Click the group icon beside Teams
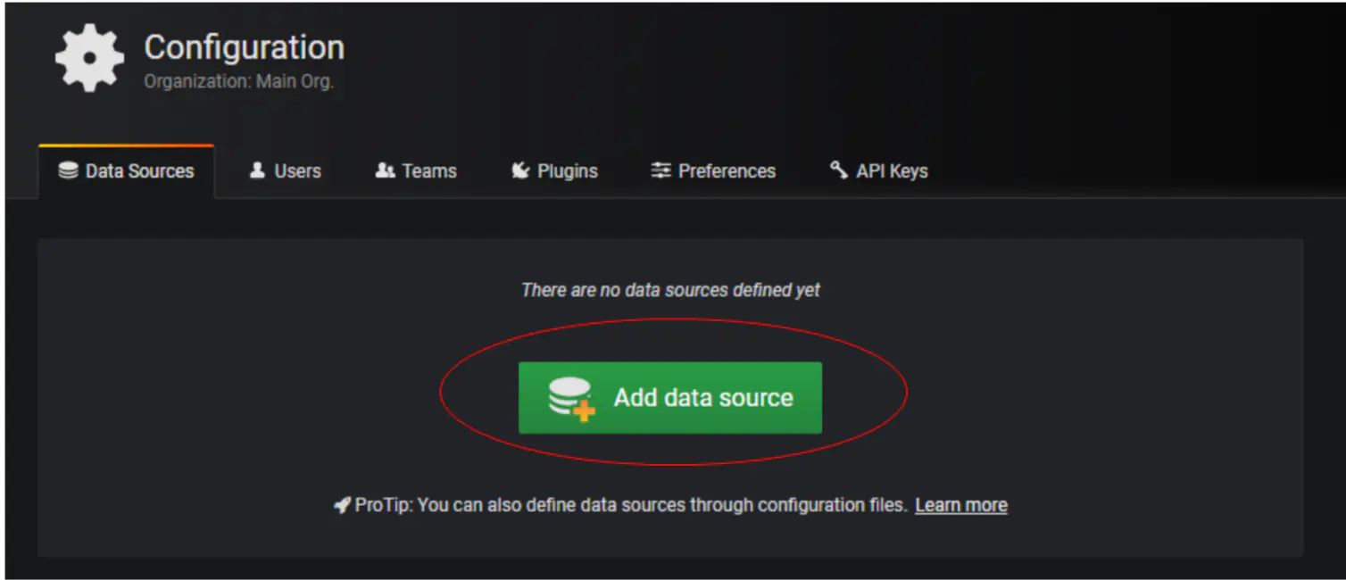1346x580 pixels. (x=385, y=170)
